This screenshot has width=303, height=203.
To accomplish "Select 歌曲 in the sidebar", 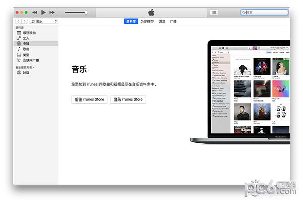I will pyautogui.click(x=35, y=49).
